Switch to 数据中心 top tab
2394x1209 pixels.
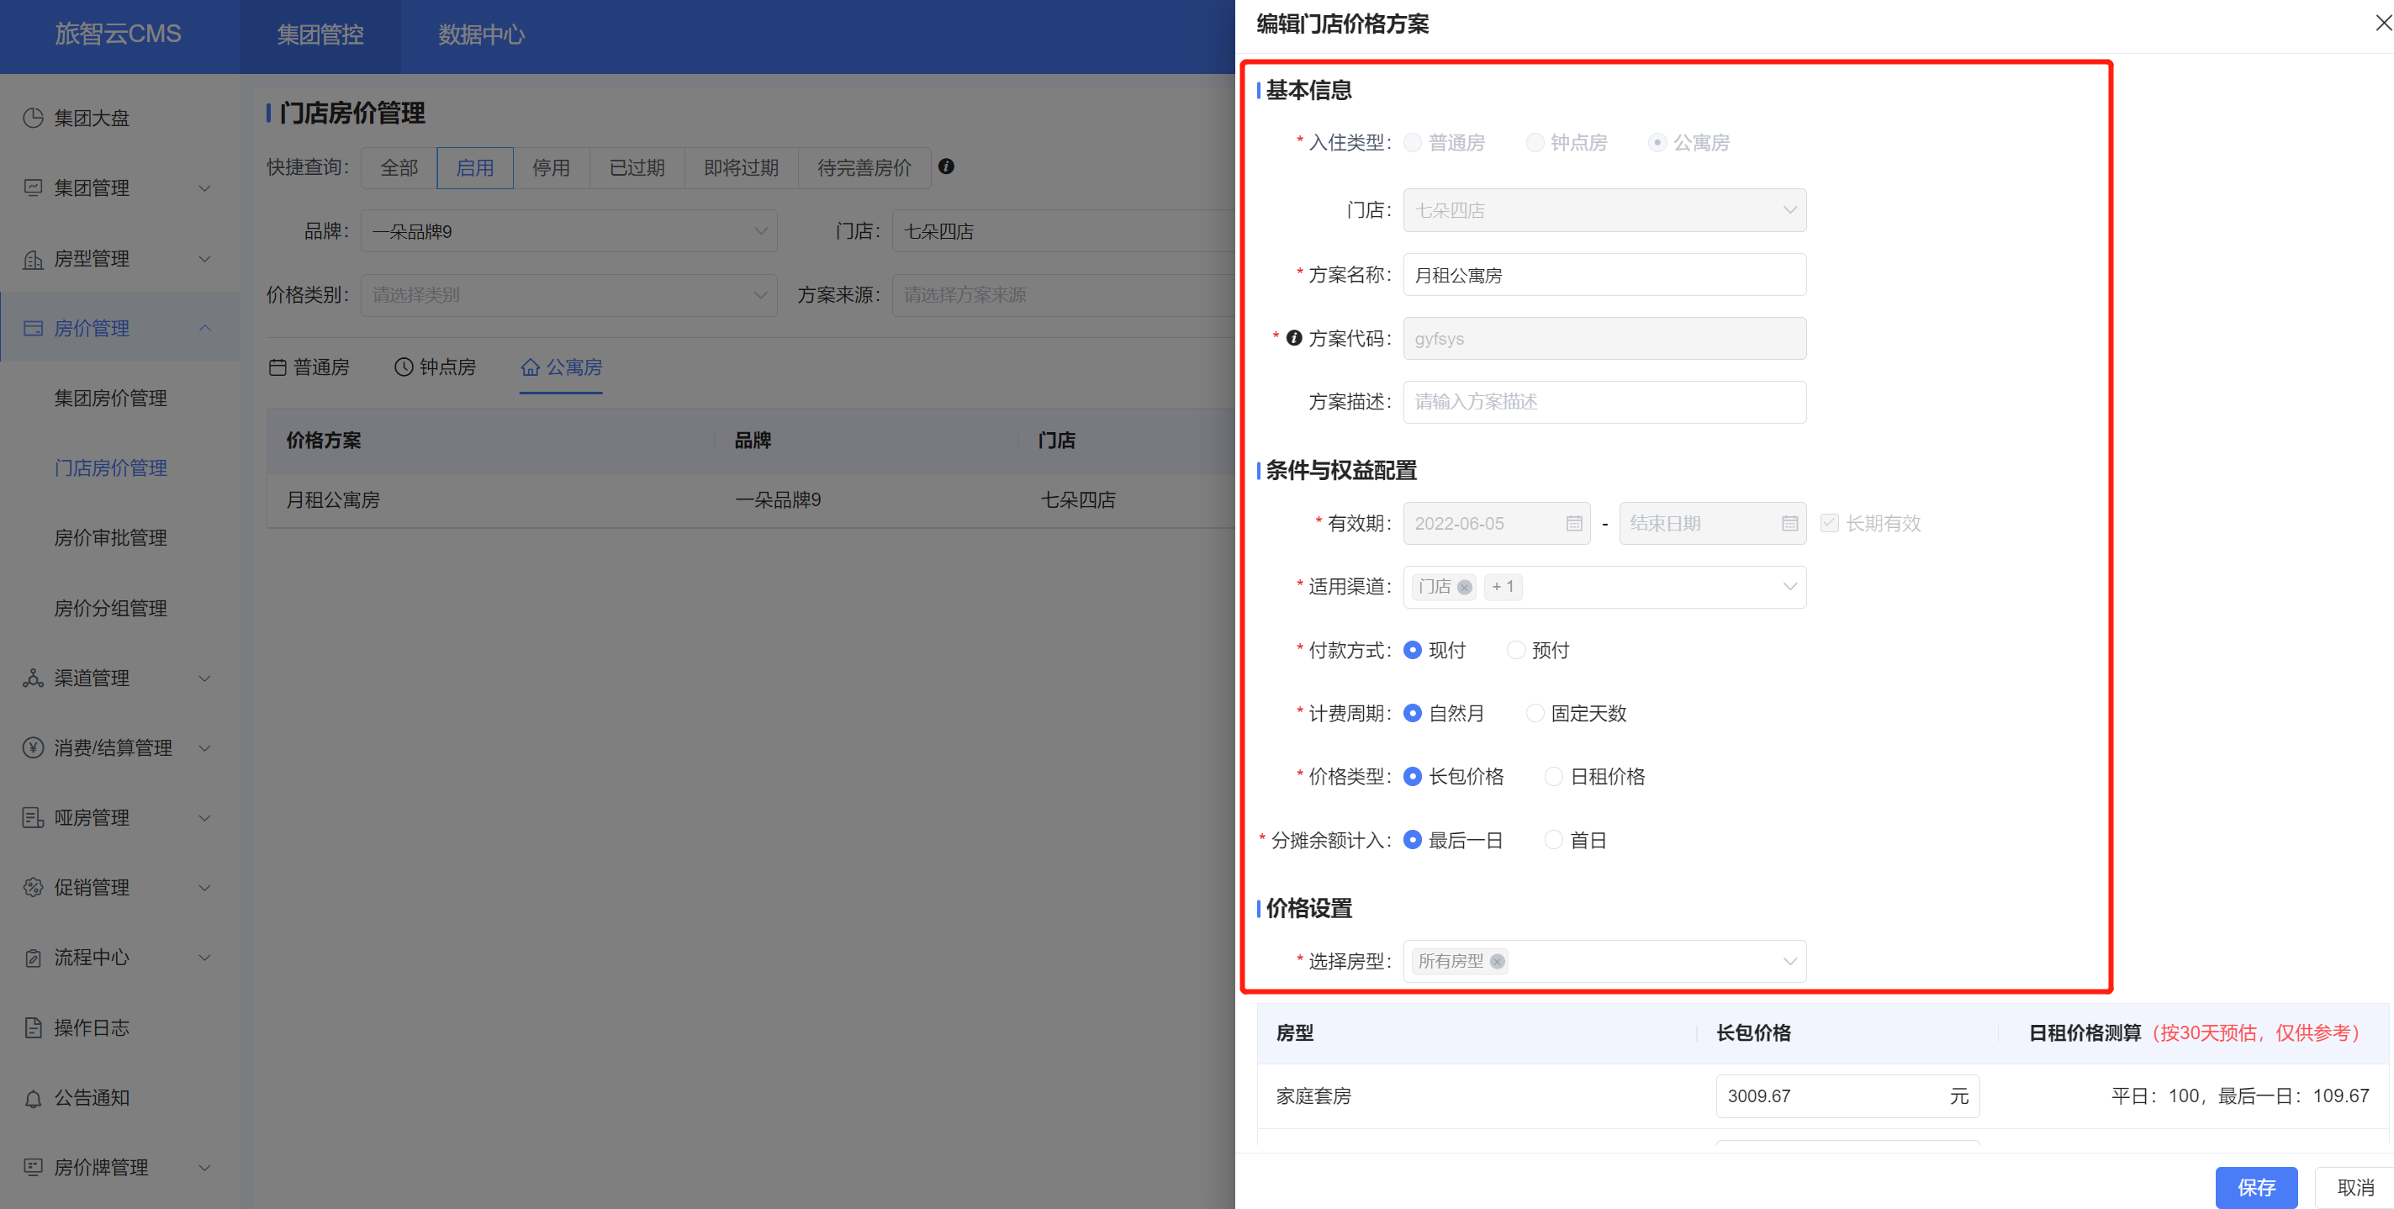coord(480,35)
